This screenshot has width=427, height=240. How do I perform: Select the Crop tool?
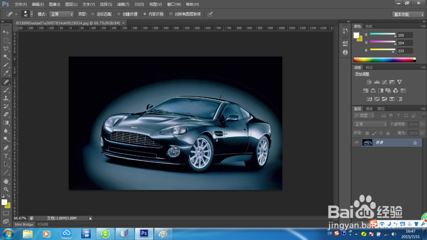click(6, 65)
